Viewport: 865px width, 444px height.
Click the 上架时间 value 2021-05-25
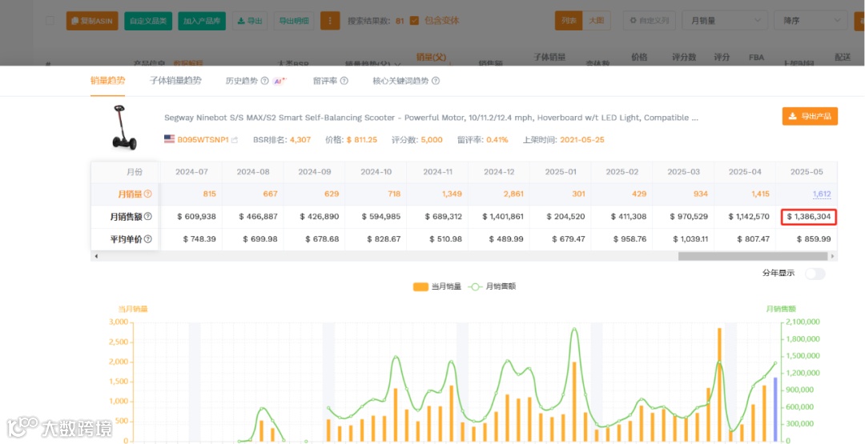point(582,140)
